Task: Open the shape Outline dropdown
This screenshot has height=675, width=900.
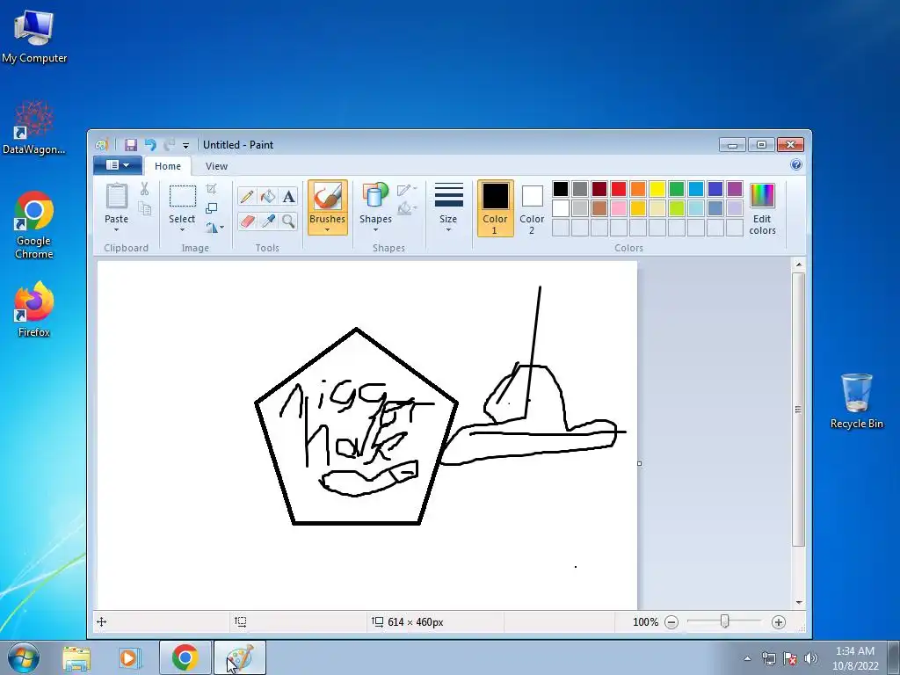Action: pyautogui.click(x=407, y=190)
